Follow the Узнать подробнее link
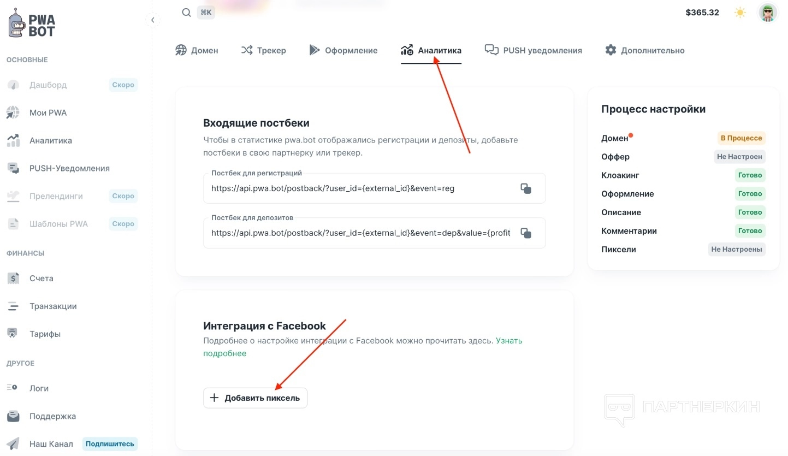 tap(509, 341)
